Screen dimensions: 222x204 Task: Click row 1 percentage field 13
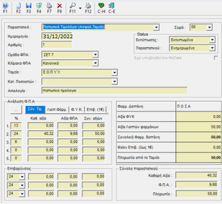16,125
